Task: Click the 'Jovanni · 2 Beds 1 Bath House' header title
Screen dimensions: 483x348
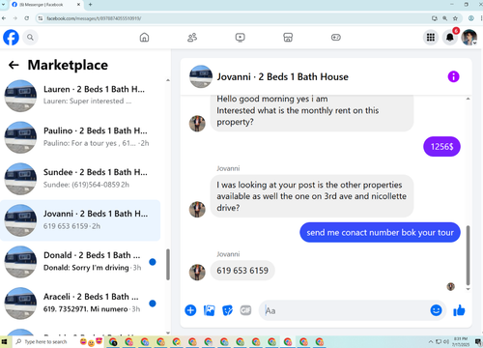Action: point(282,77)
